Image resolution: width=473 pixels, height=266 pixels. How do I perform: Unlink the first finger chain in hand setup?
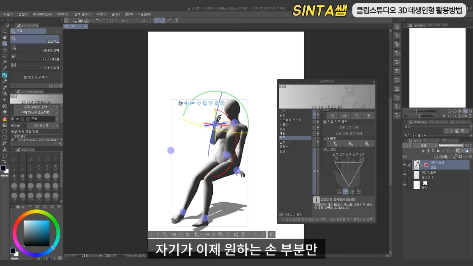[335, 154]
